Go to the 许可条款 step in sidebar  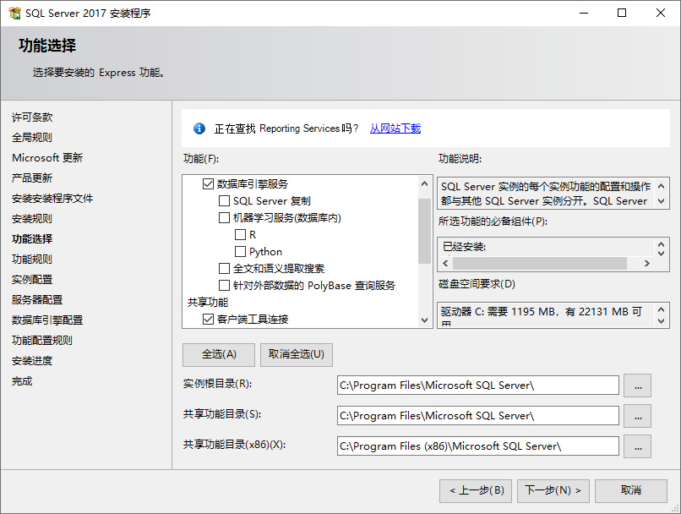32,118
